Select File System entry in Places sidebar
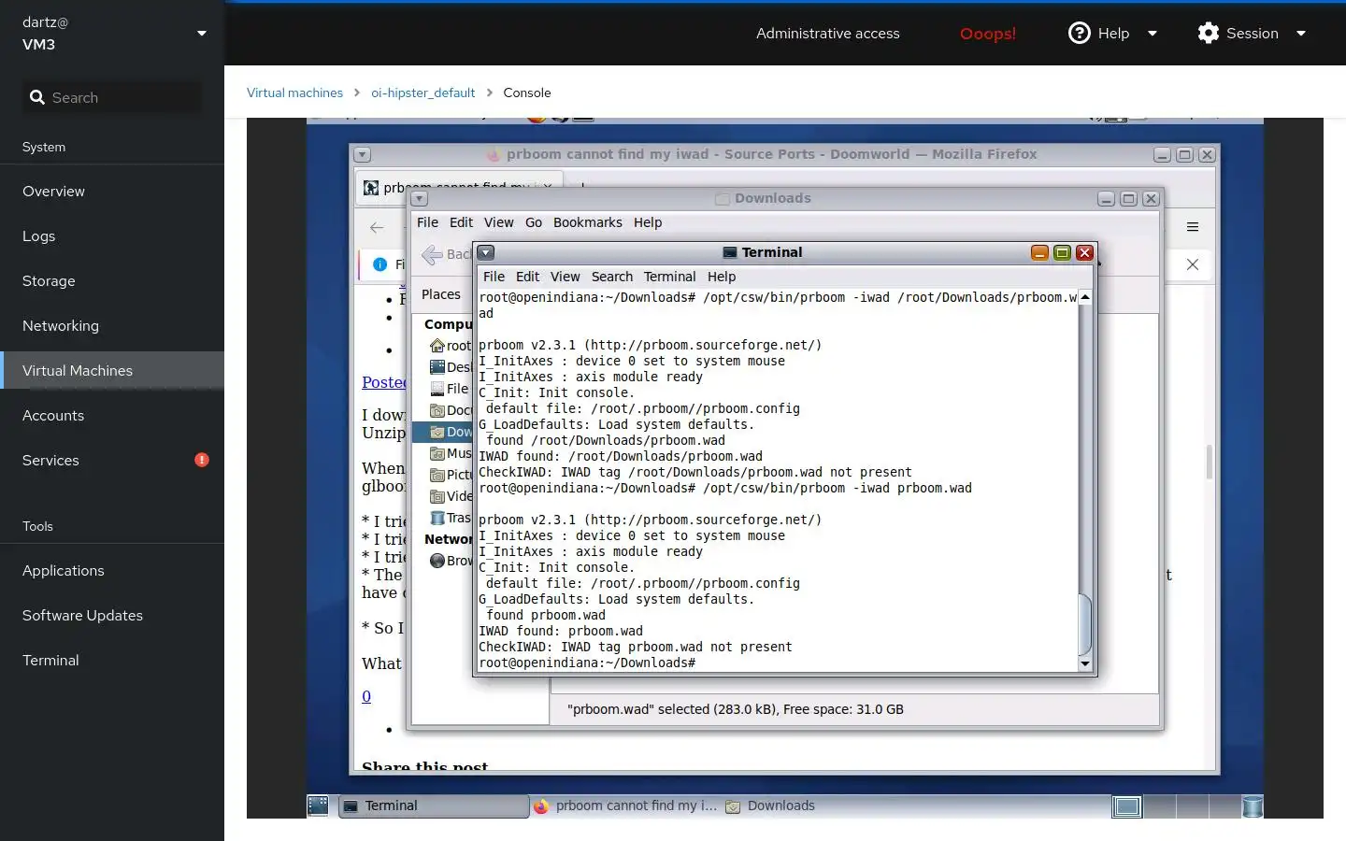1346x841 pixels. tap(451, 389)
